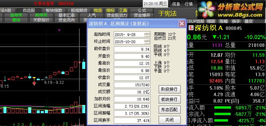
Task: Switch to the 强弱 tab
Action: [x=211, y=21]
